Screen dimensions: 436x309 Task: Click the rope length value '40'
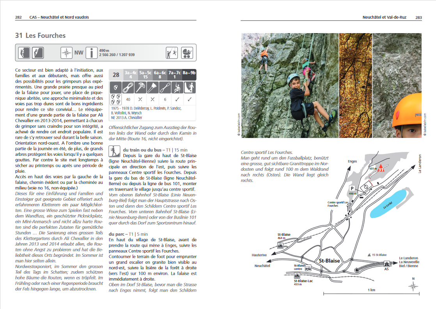tap(128, 99)
